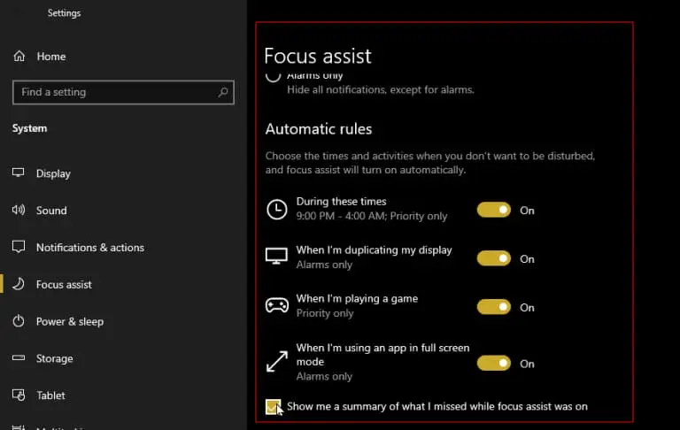Disable duplicating my display toggle
The image size is (680, 430).
pyautogui.click(x=493, y=258)
